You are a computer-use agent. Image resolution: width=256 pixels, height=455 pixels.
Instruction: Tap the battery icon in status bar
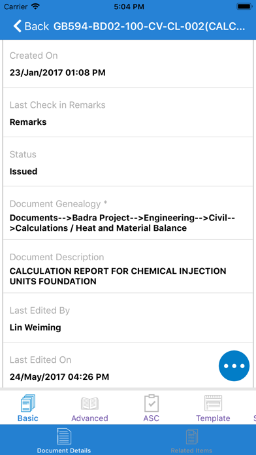[244, 7]
